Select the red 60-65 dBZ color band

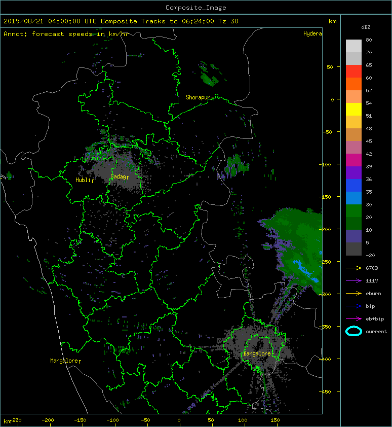click(354, 72)
